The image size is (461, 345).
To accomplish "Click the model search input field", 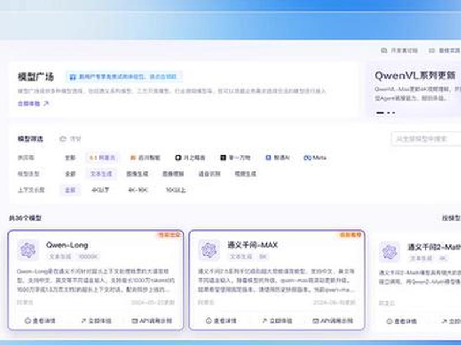I will [426, 139].
